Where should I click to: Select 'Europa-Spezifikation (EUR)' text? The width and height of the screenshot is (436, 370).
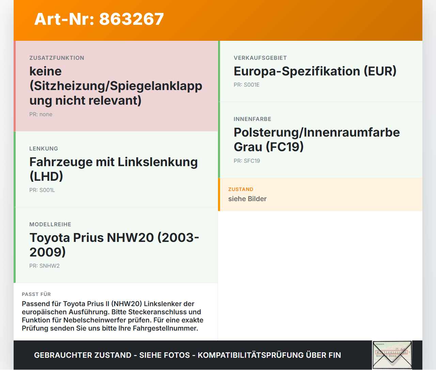point(315,71)
